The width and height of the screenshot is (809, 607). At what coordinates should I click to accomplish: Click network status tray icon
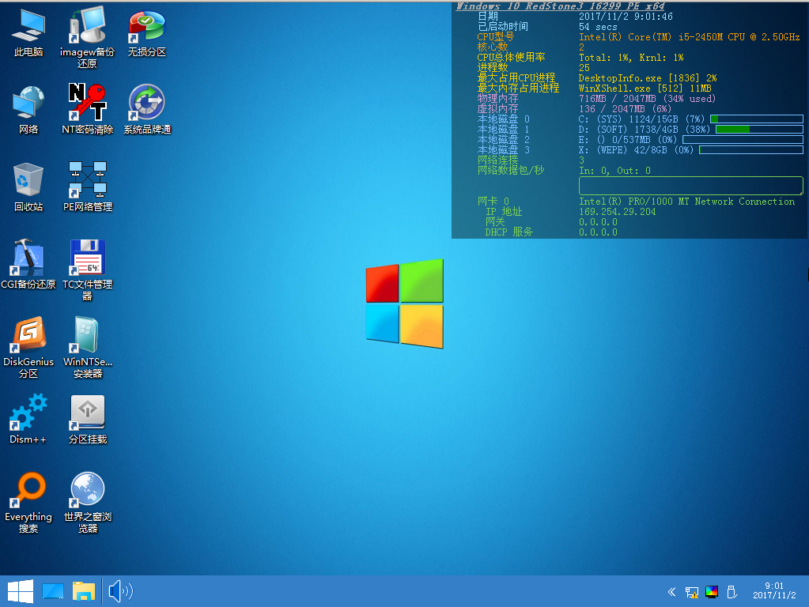coord(691,592)
